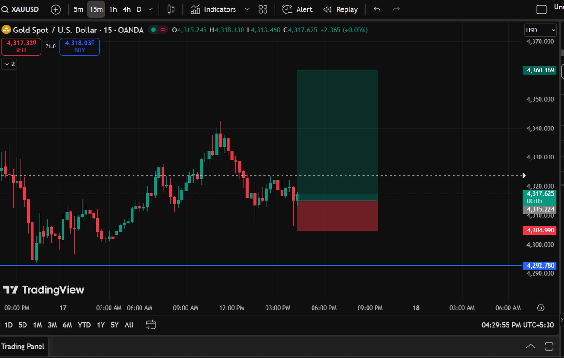This screenshot has height=358, width=564.
Task: Click the 4,360.169 take profit price label
Action: (539, 70)
